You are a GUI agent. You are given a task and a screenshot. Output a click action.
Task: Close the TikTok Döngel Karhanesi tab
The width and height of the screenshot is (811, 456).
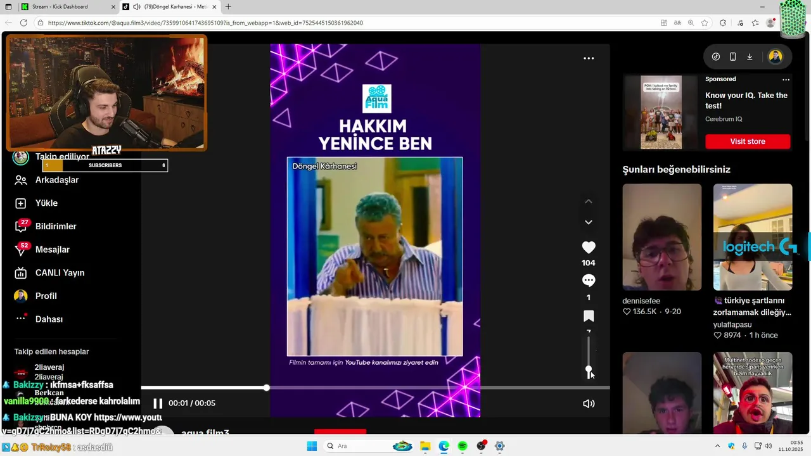(x=214, y=7)
